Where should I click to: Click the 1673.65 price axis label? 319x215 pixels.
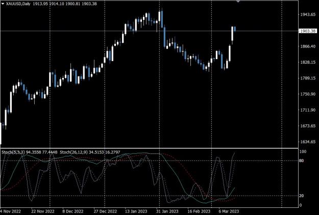click(x=308, y=126)
